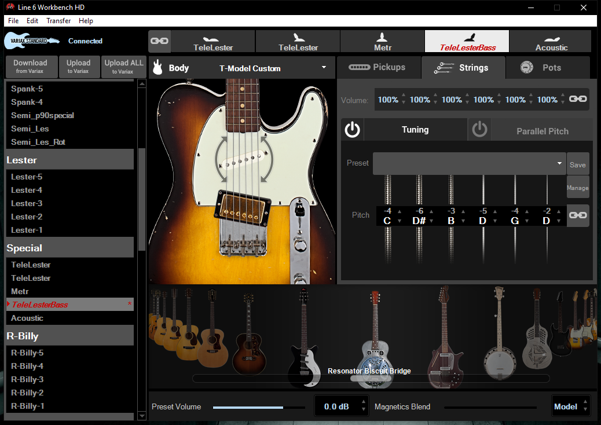The height and width of the screenshot is (425, 601).
Task: Click the preset list scroll down arrow
Action: (142, 416)
